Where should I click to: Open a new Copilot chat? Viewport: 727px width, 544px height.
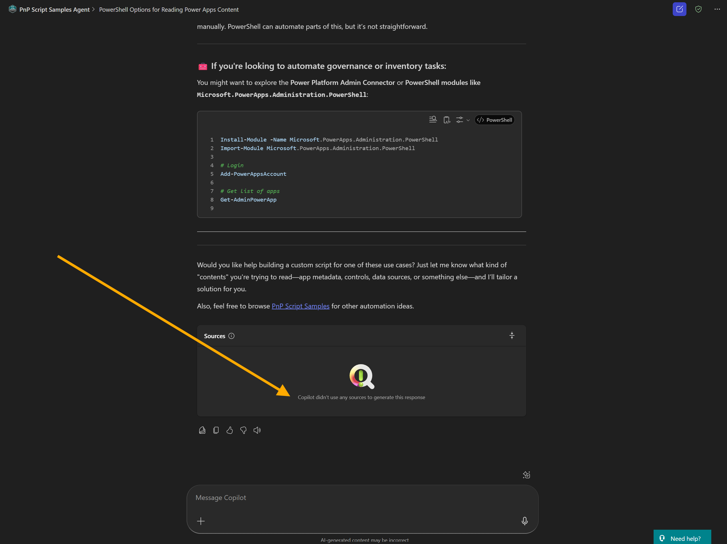pyautogui.click(x=679, y=9)
